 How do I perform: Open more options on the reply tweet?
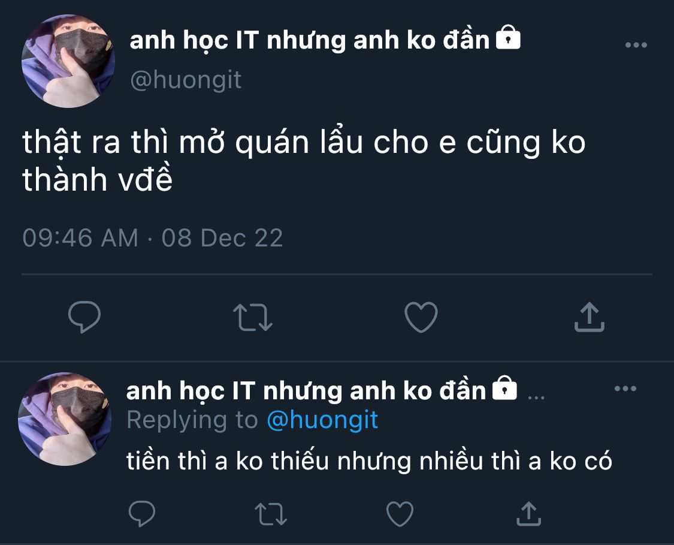coord(625,389)
